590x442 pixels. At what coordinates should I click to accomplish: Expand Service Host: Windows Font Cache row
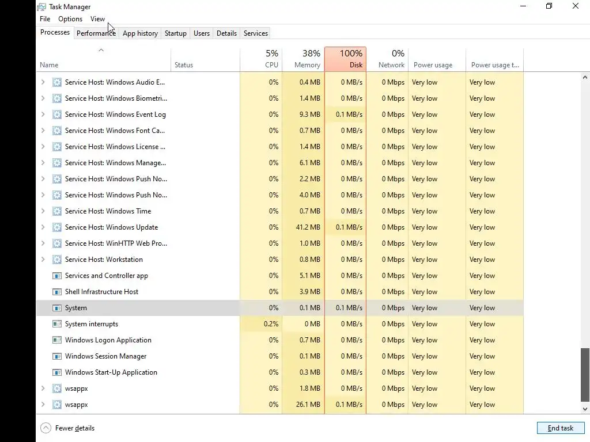(x=43, y=131)
